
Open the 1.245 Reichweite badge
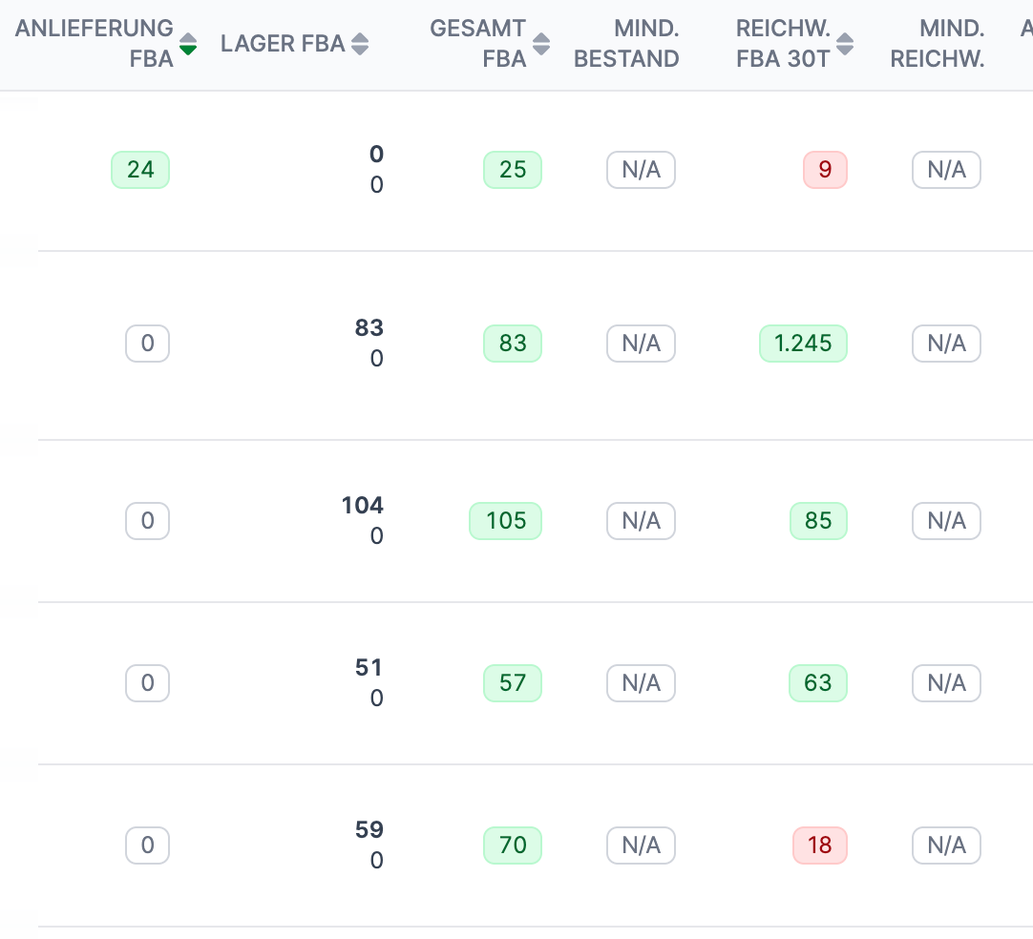pyautogui.click(x=803, y=344)
